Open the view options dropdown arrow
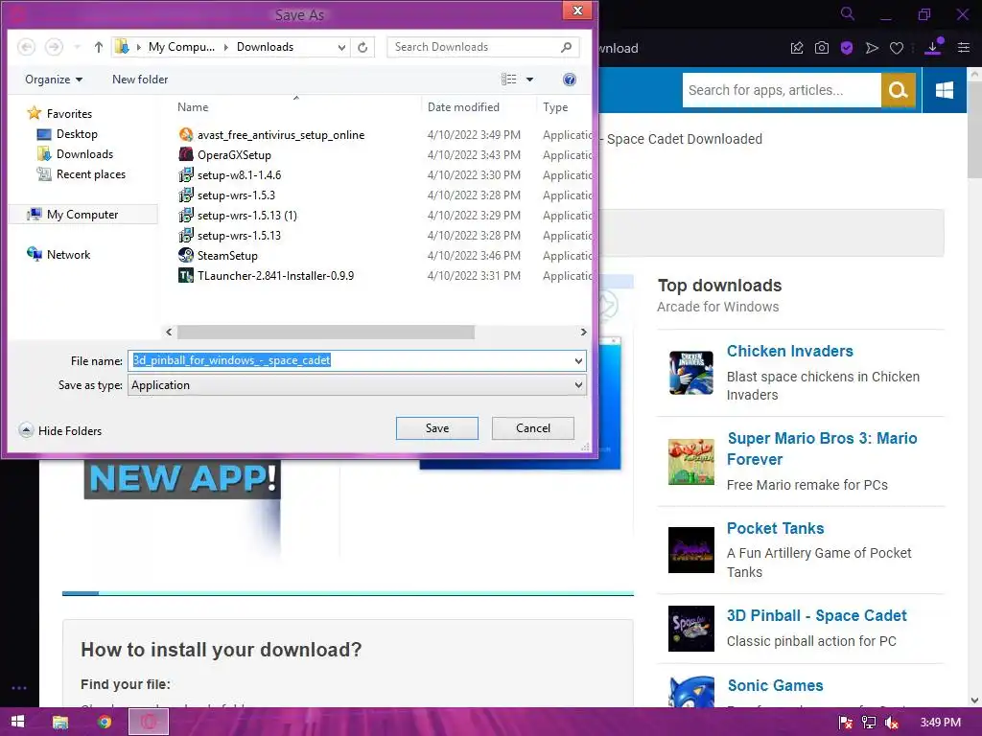982x736 pixels. 529,80
